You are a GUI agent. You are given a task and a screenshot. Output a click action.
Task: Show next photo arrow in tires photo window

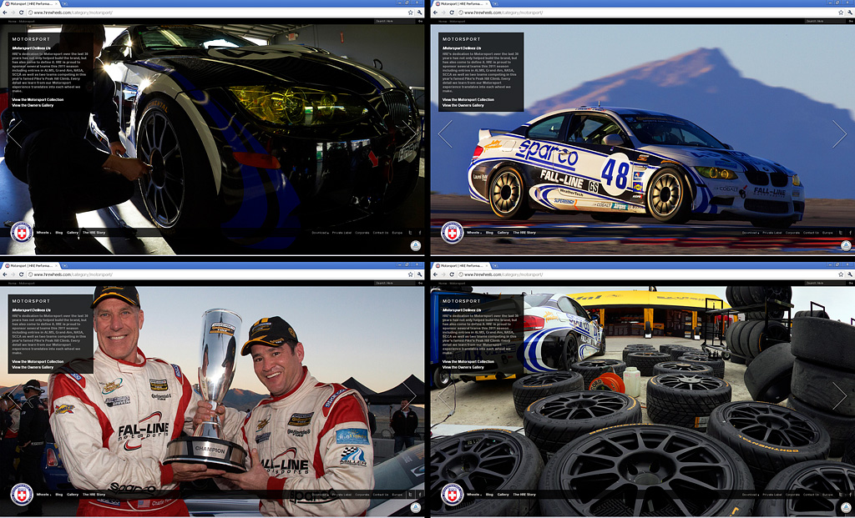[x=840, y=396]
